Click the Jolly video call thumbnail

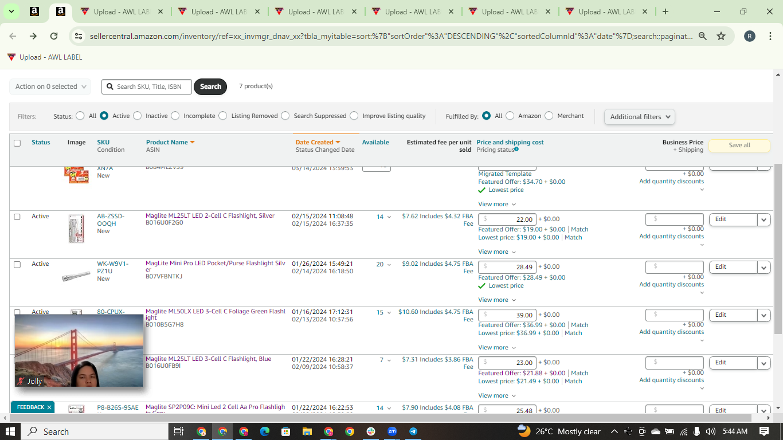79,351
